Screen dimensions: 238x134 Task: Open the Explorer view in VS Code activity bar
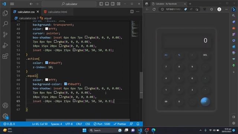pyautogui.click(x=5, y=13)
